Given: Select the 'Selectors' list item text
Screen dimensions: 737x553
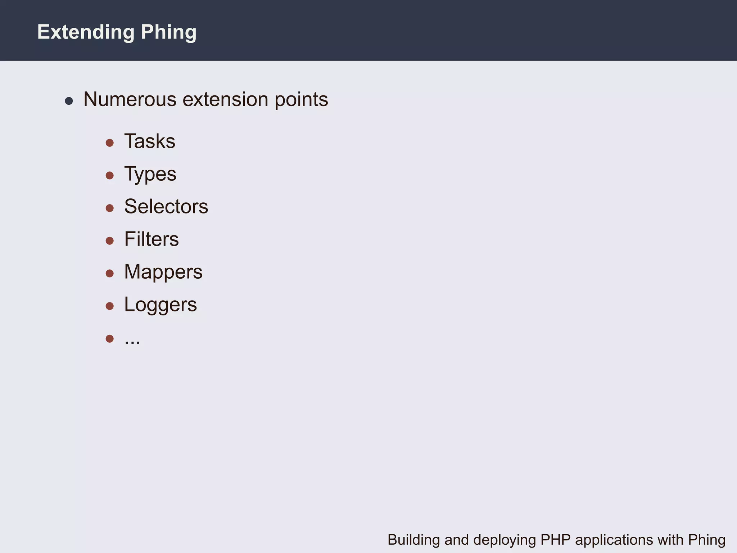Looking at the screenshot, I should click(166, 207).
